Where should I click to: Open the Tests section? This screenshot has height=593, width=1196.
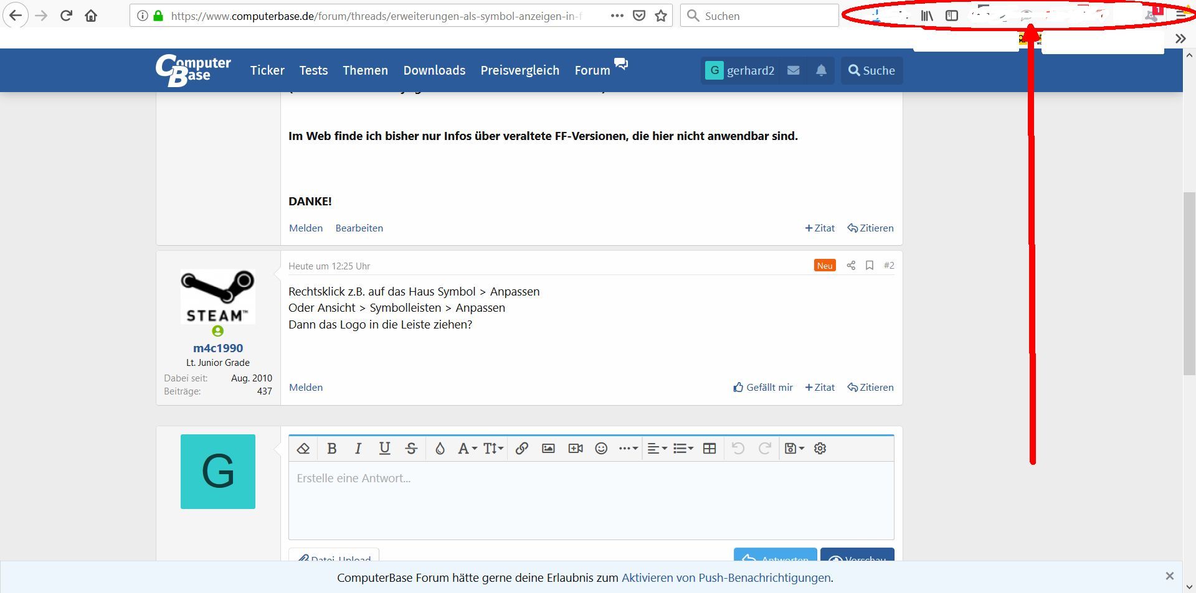coord(313,70)
